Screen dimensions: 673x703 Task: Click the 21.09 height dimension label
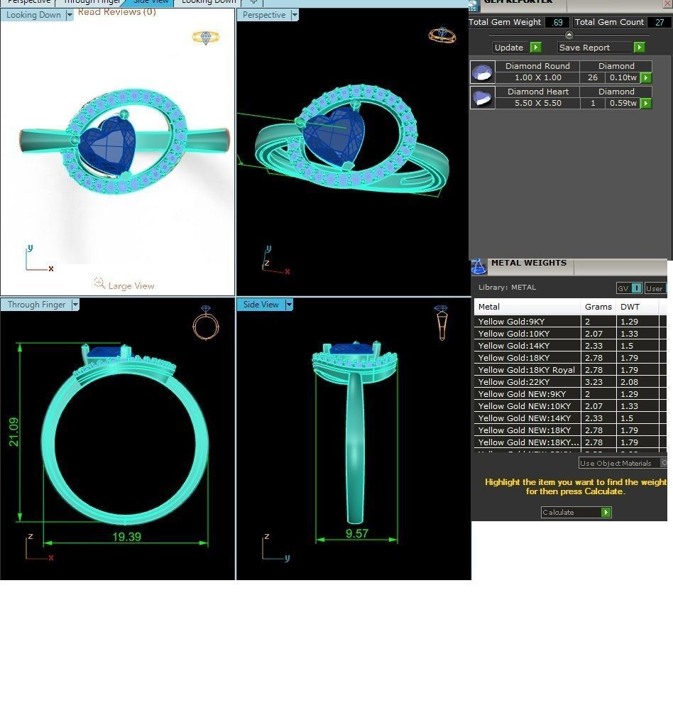13,432
